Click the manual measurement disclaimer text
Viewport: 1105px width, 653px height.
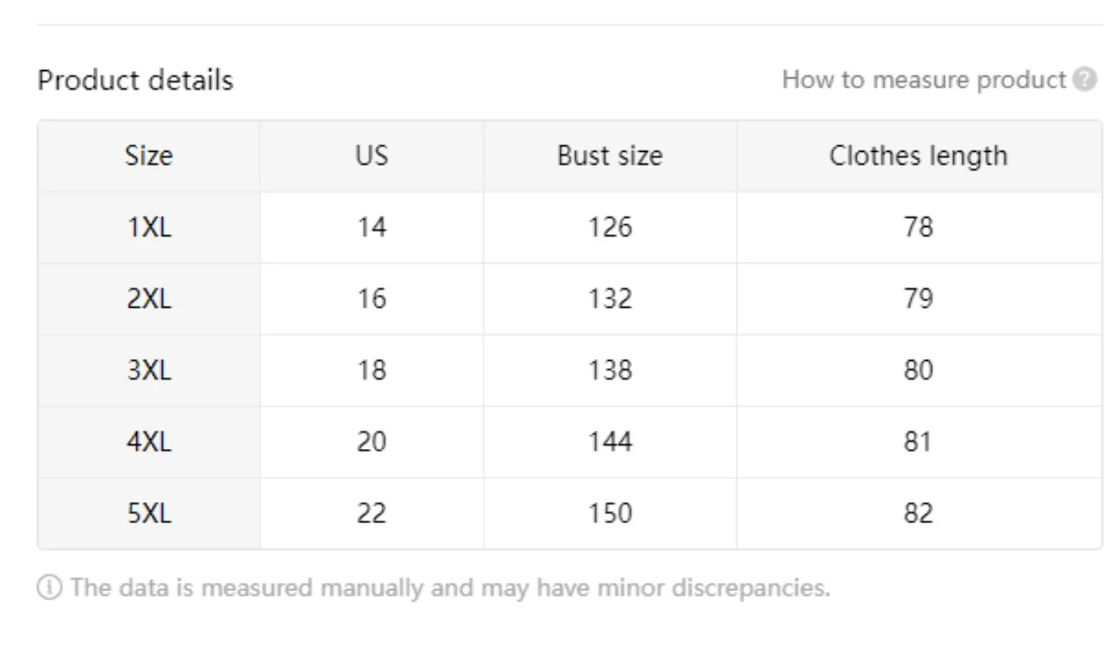tap(449, 587)
